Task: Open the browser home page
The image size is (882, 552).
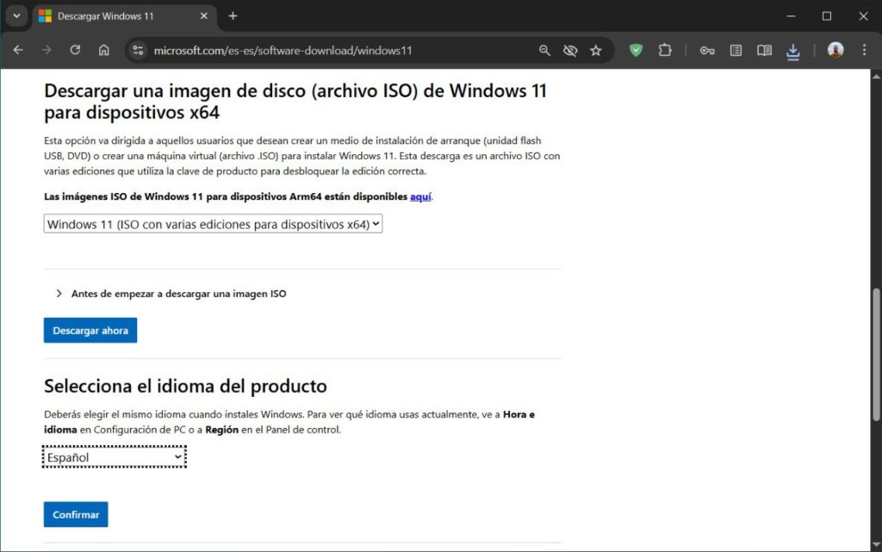Action: point(104,50)
